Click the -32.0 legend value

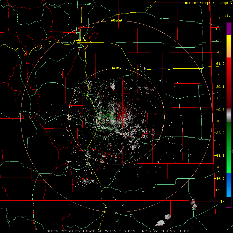(219, 133)
